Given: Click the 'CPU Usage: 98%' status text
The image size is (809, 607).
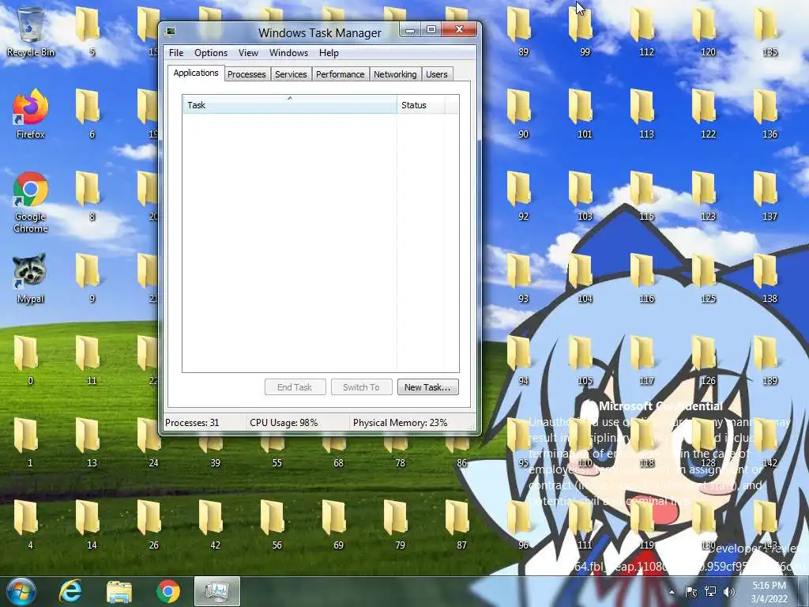Looking at the screenshot, I should (284, 423).
